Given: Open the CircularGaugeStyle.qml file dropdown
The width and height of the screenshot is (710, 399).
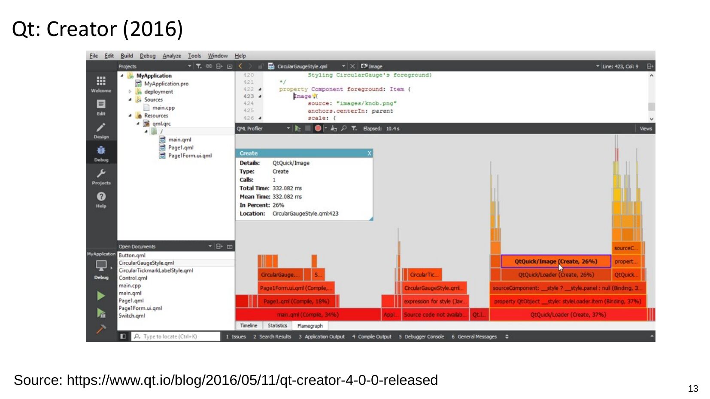Looking at the screenshot, I should point(343,66).
